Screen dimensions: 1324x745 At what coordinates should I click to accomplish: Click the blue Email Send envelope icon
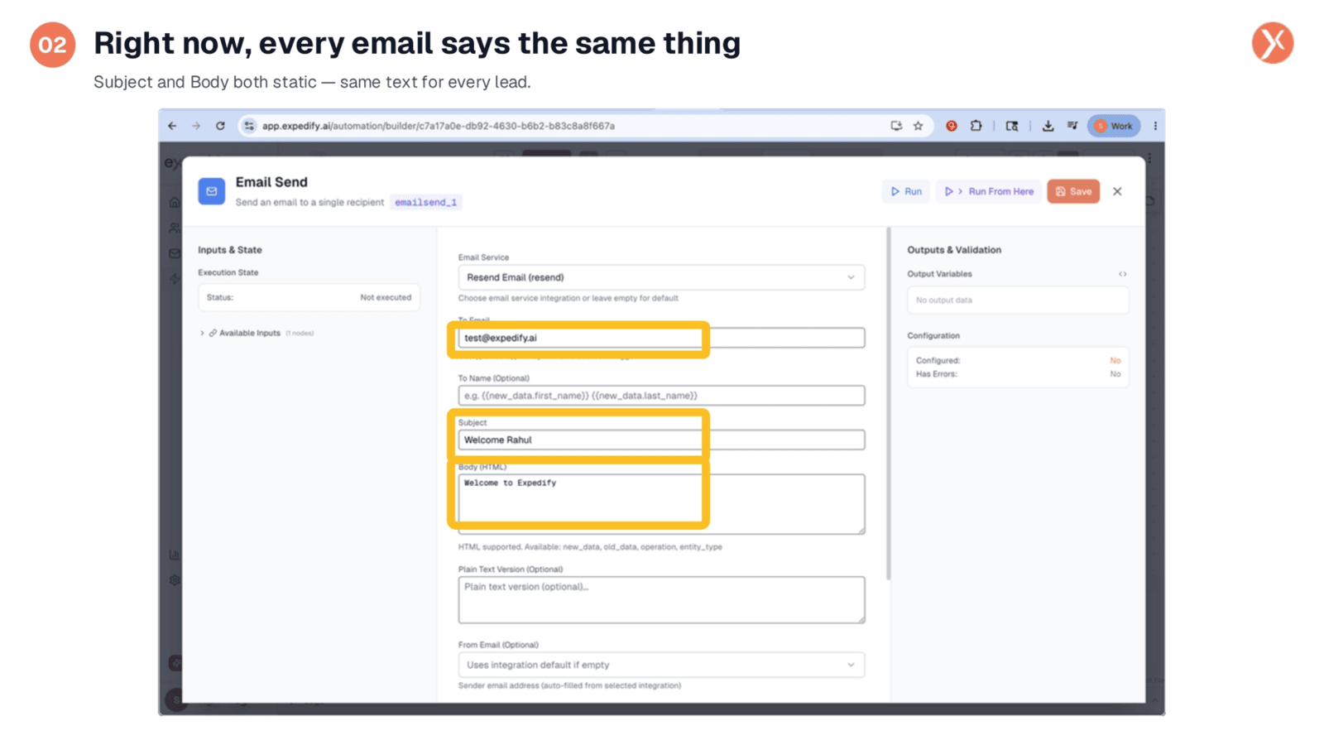[x=212, y=191]
